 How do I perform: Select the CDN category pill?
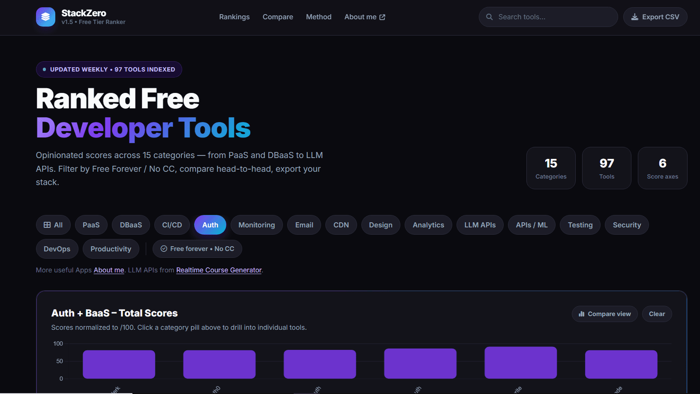click(341, 225)
